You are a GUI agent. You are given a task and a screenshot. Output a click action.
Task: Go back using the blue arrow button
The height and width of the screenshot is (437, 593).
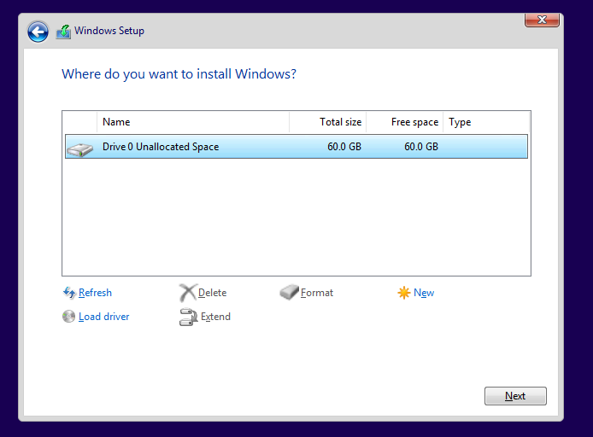[x=38, y=32]
